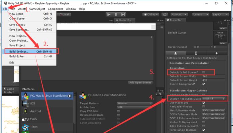Click Default Screen Width field
Viewport: 233px width, 133px height.
(214, 76)
